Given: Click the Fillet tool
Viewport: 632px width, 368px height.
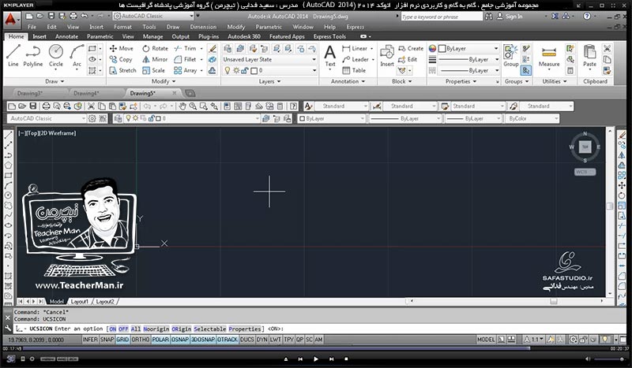Looking at the screenshot, I should (x=185, y=59).
